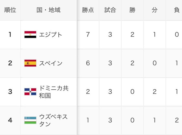Open the スペイン team link
Viewport: 182px width, 135px height.
pos(51,63)
